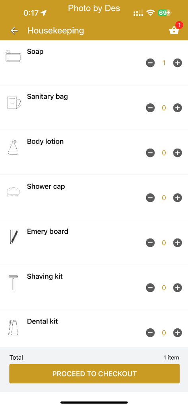Select the Shower cap icon
This screenshot has height=407, width=188.
pos(13,191)
